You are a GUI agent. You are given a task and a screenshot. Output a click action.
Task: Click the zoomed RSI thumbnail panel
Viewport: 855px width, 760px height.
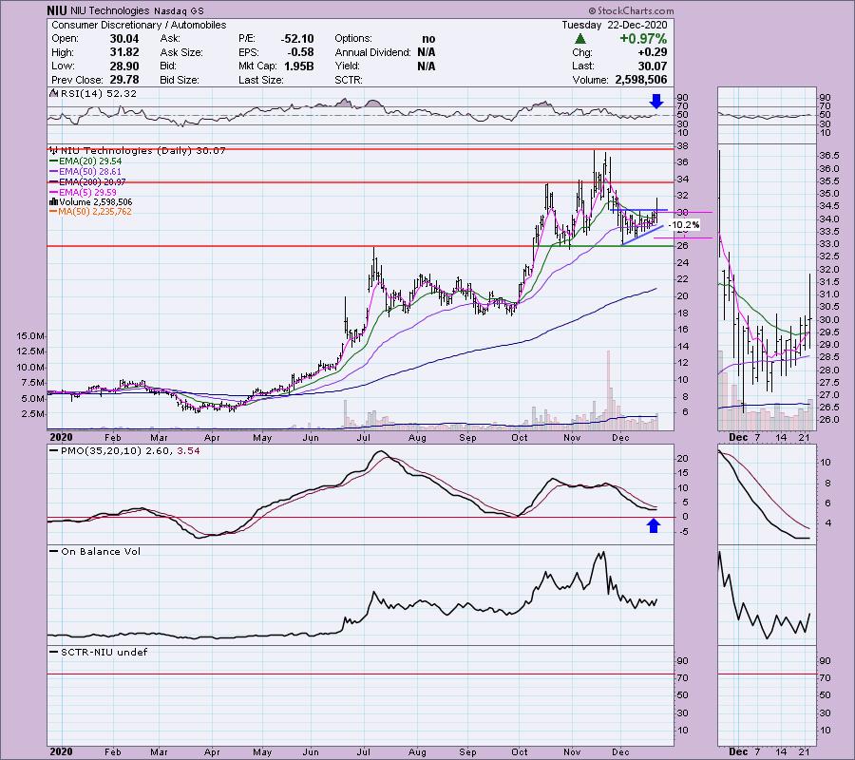[767, 115]
